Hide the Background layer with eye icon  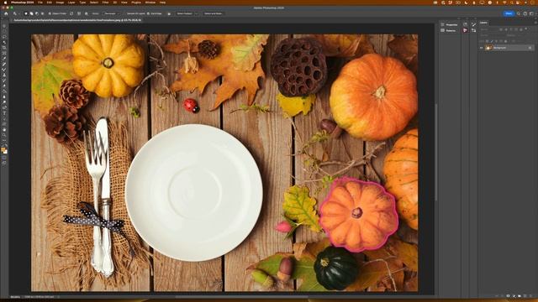point(481,48)
